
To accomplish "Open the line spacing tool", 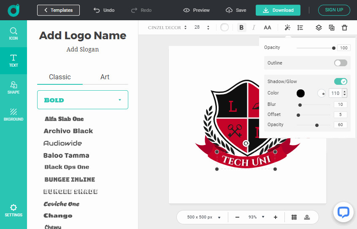I will 300,27.
